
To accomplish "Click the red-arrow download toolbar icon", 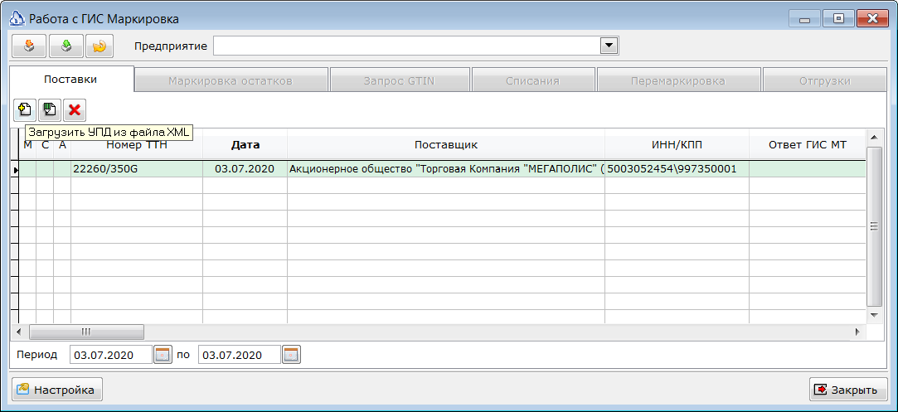I will tap(29, 46).
